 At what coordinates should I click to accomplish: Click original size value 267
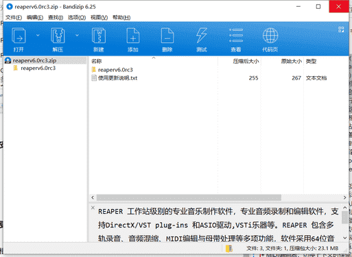coord(296,78)
